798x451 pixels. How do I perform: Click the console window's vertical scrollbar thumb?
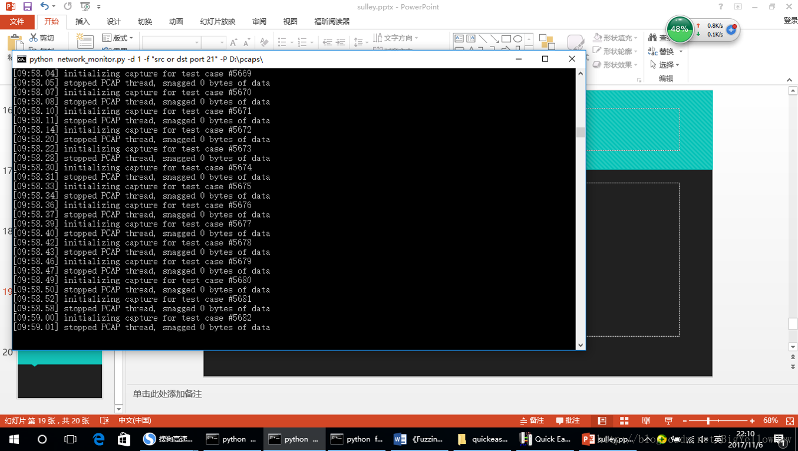pyautogui.click(x=581, y=132)
